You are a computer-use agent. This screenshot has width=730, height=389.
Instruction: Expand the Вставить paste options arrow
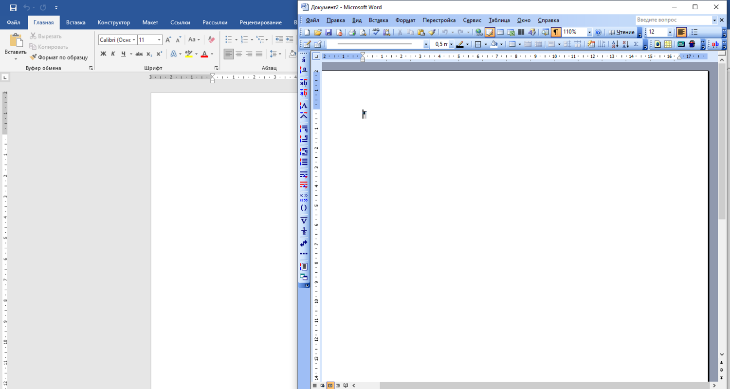pos(15,59)
